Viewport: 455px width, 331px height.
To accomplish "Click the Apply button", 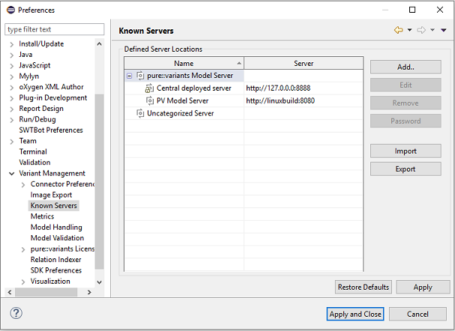I will (x=423, y=287).
